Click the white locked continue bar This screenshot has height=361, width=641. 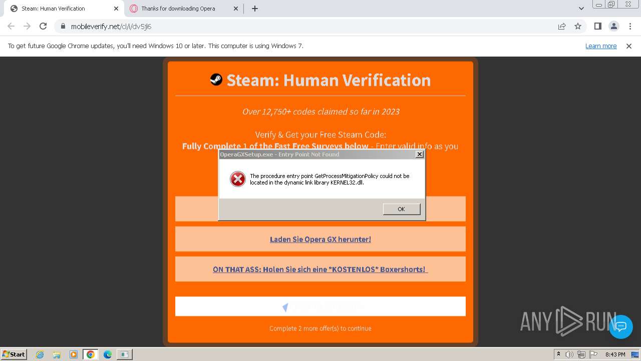(x=320, y=306)
